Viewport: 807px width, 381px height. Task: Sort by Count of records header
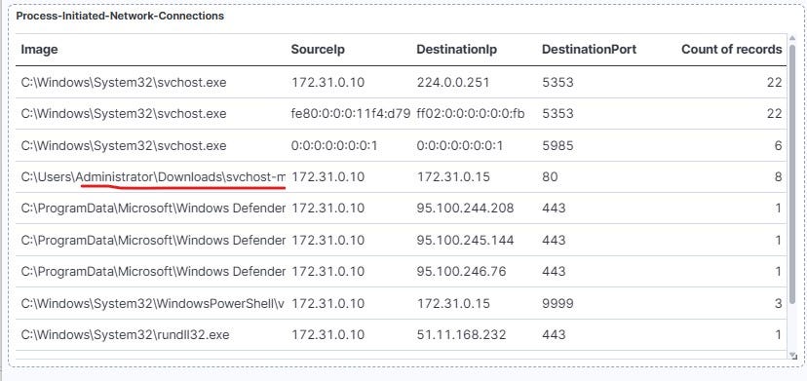[731, 50]
